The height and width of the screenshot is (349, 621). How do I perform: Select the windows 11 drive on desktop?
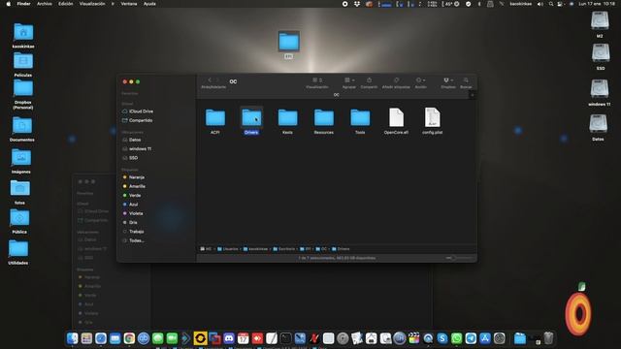[x=600, y=89]
